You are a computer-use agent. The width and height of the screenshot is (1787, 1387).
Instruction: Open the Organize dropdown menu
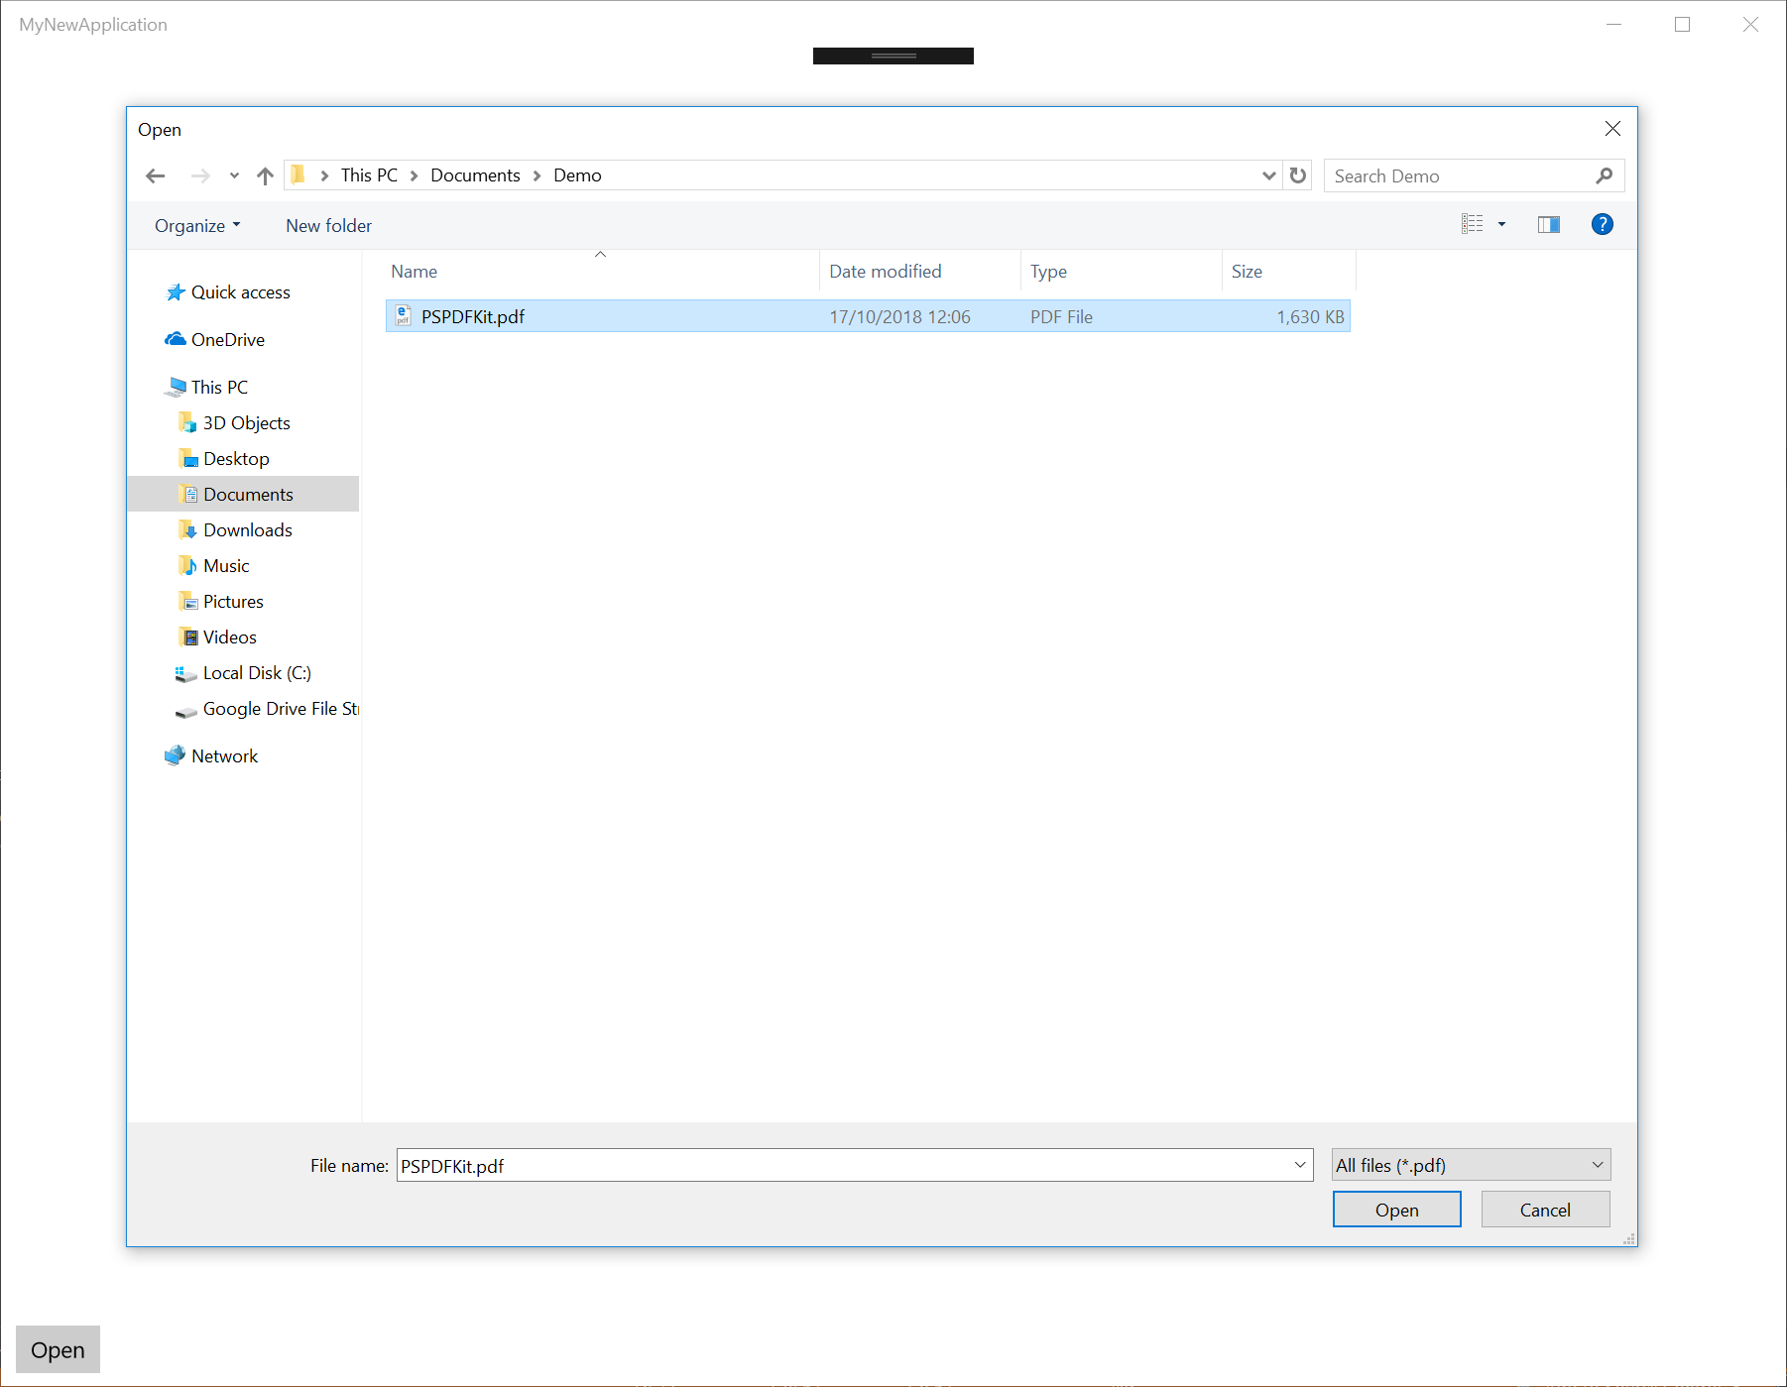(196, 225)
